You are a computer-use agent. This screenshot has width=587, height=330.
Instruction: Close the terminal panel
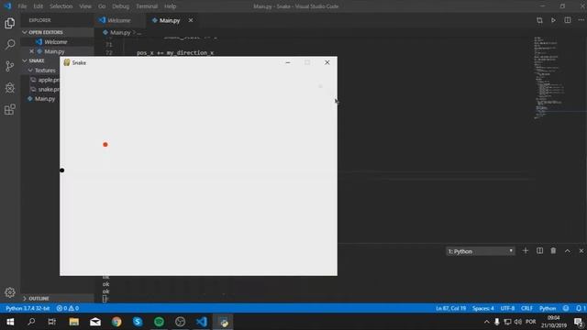(581, 250)
